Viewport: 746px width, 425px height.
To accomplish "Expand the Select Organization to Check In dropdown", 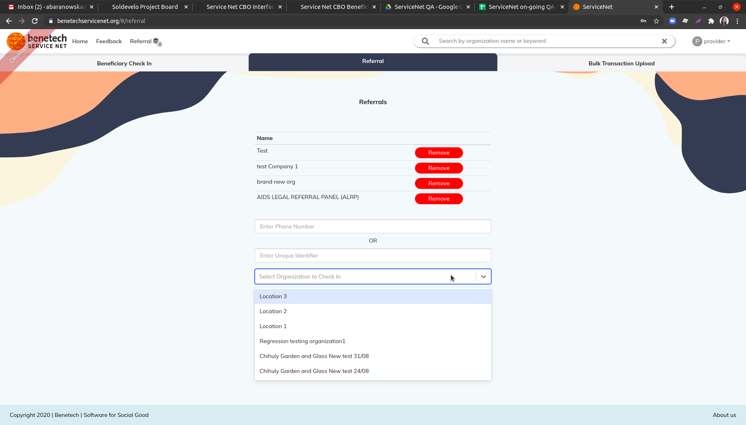I will [483, 276].
